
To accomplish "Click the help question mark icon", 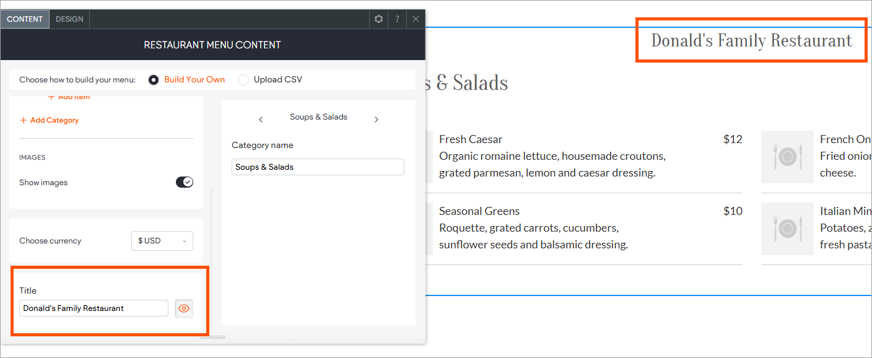I will point(397,19).
